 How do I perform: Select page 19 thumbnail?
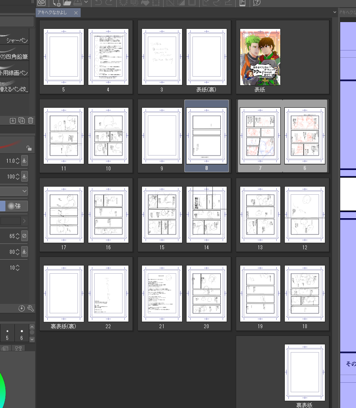[260, 293]
